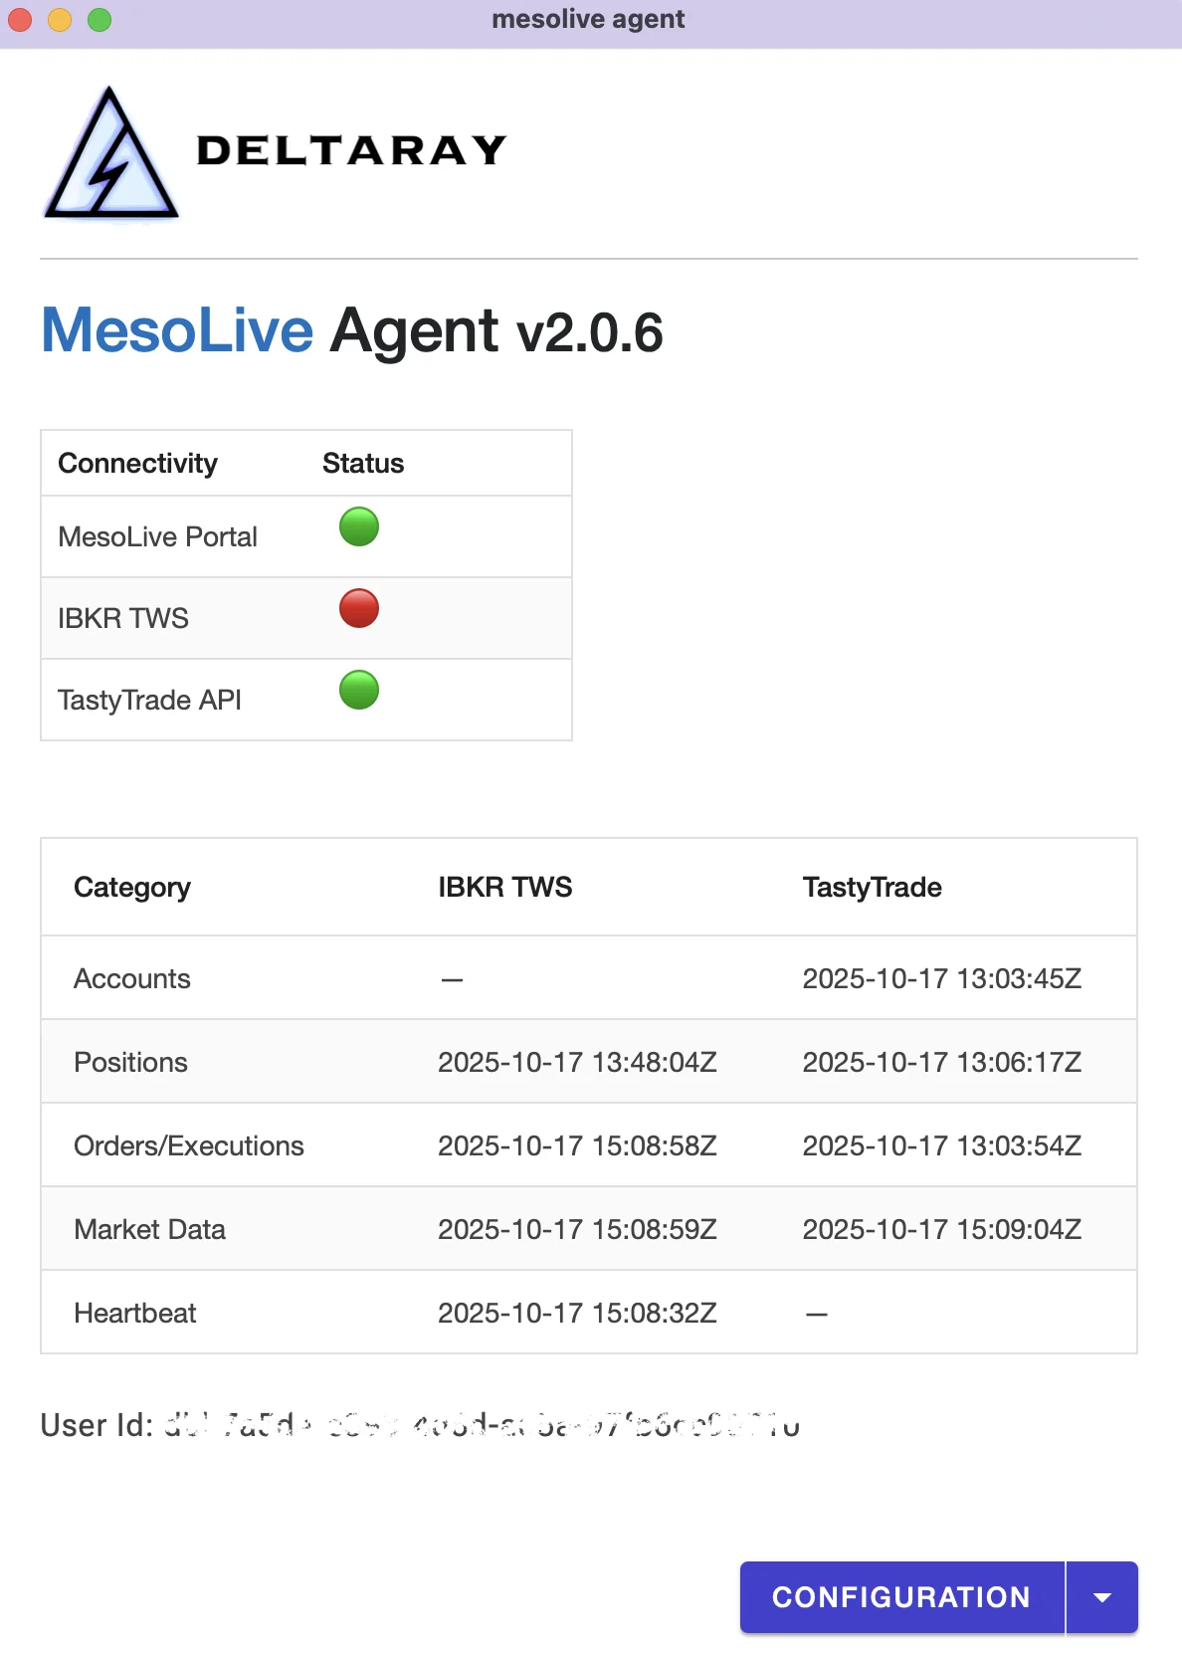Click the IBKR TWS connectivity row label
The image size is (1182, 1654).
coord(122,618)
